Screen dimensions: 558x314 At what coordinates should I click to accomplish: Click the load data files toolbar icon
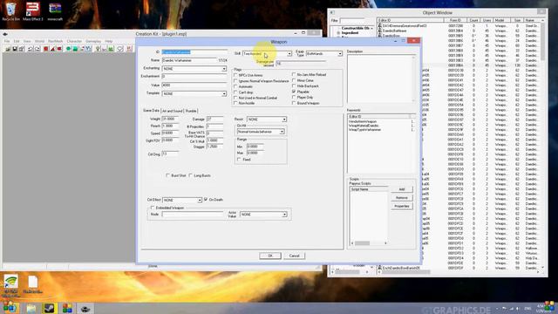click(8, 49)
